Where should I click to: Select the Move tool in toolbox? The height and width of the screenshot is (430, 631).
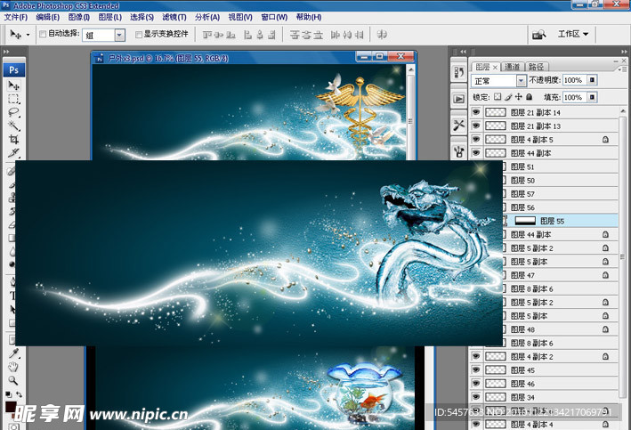13,85
